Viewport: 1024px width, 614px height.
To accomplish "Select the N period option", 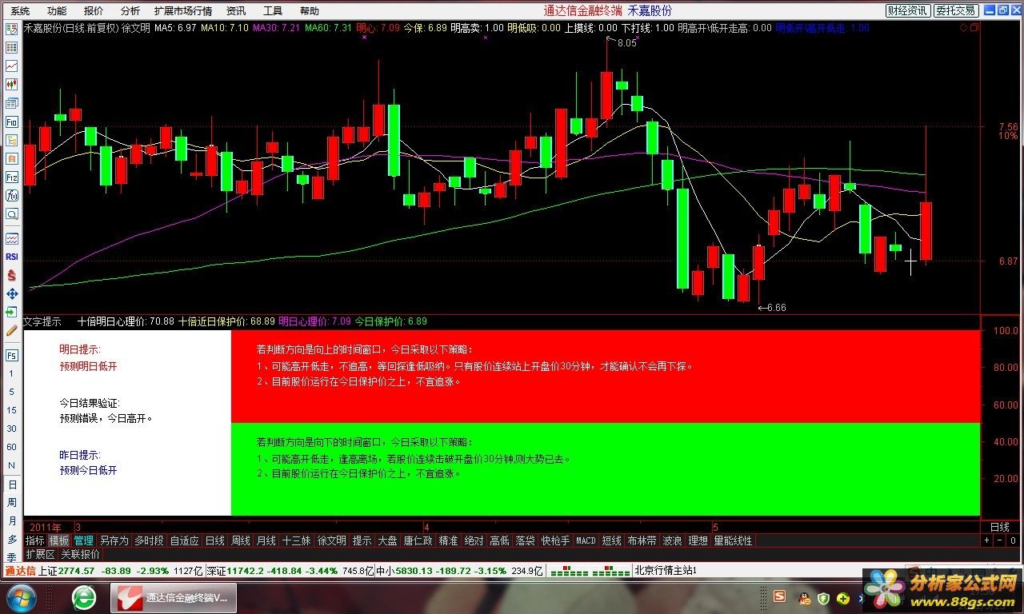I will point(12,465).
